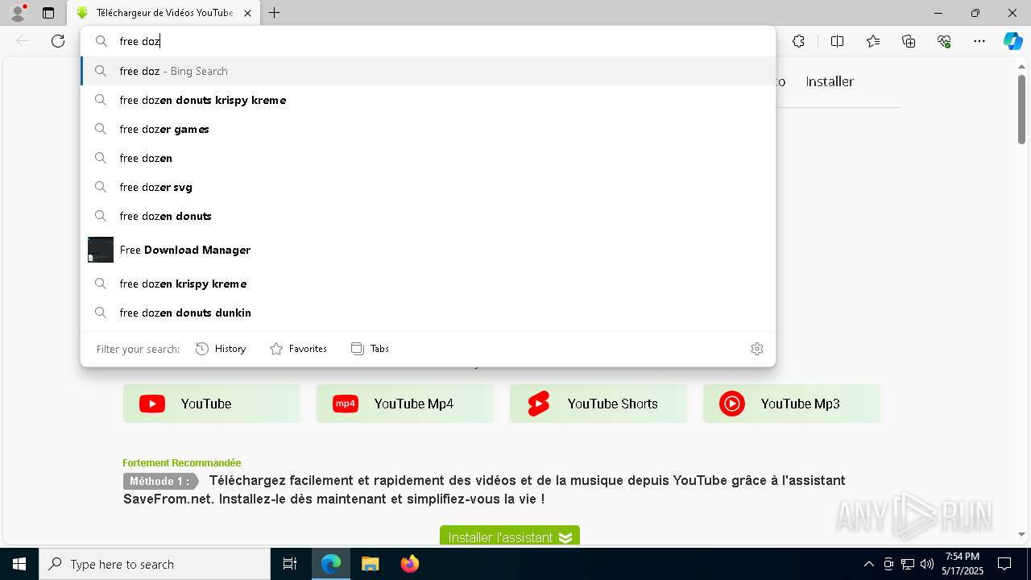Click the taskbar search box
This screenshot has height=580, width=1031.
155,564
